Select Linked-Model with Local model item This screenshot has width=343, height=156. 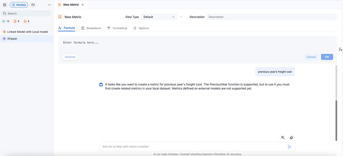coord(27,32)
